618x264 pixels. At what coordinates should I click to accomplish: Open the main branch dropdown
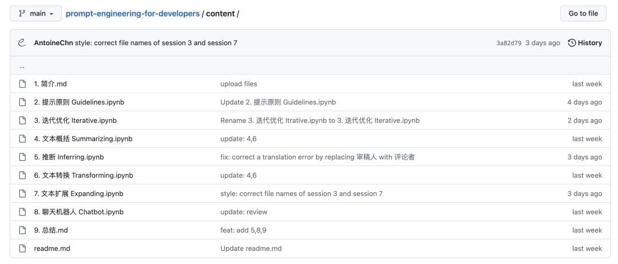coord(36,13)
